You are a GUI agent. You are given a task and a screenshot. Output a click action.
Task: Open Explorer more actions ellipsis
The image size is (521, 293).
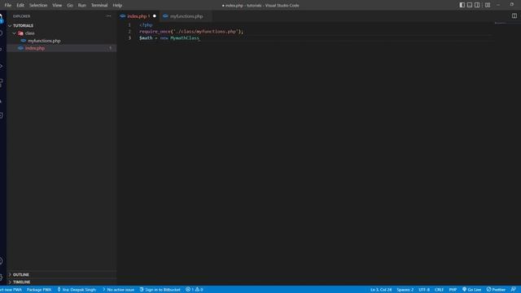(108, 16)
